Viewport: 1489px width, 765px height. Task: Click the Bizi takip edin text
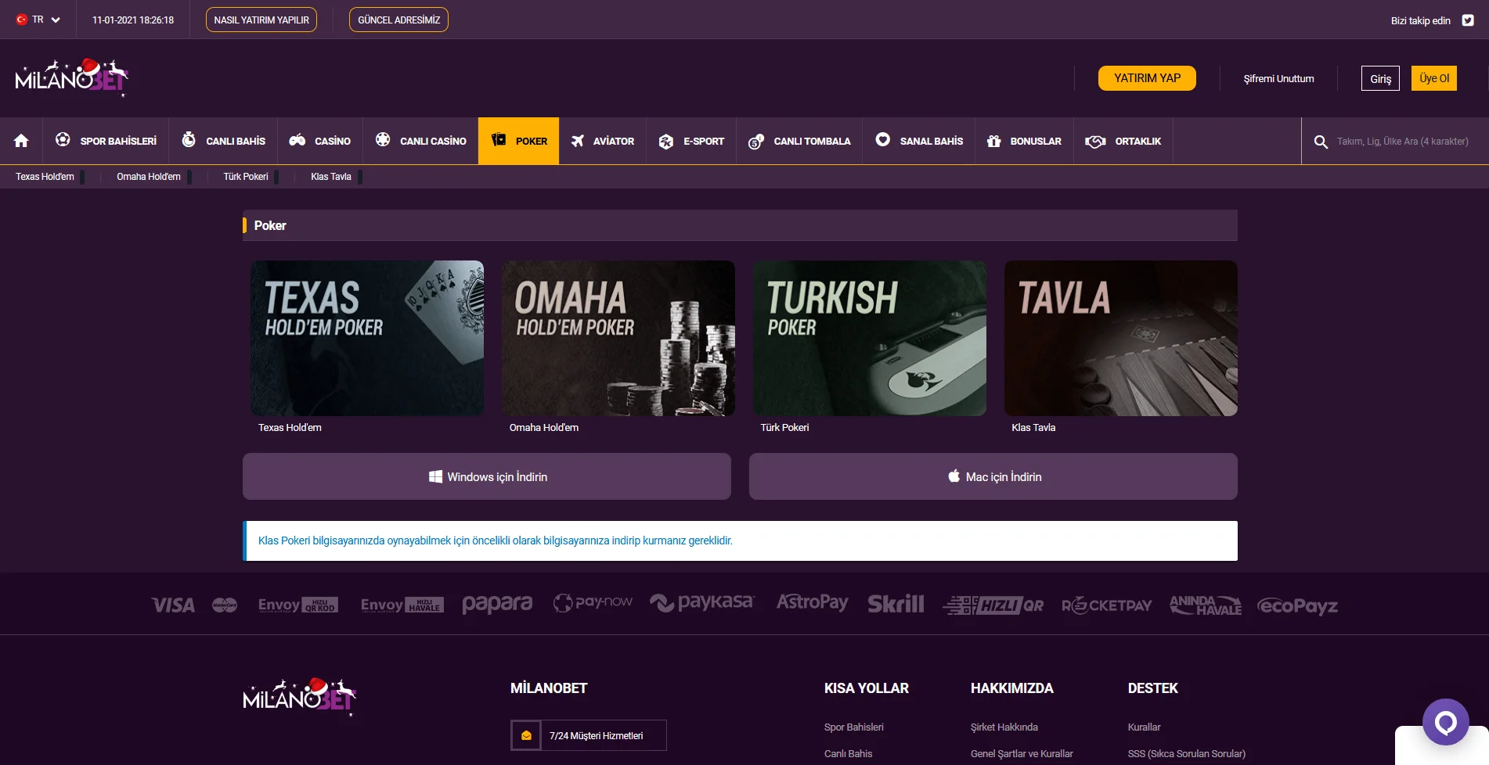1421,21
